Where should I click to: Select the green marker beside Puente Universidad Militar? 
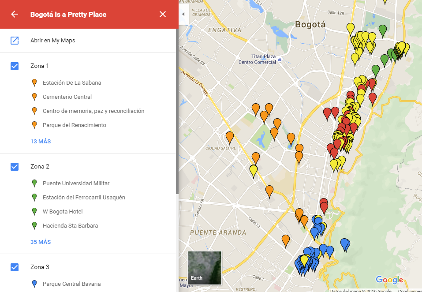34,183
